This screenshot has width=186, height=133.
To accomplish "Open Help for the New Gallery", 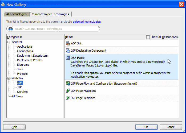I will click(14, 127).
